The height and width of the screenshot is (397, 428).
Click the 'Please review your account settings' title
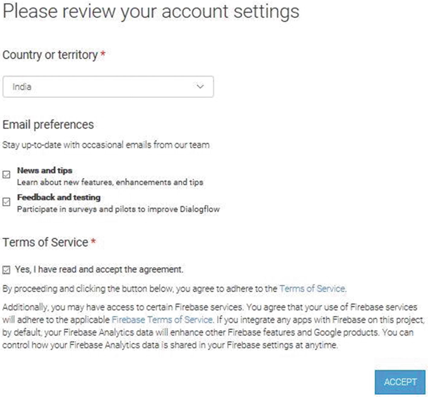[151, 11]
